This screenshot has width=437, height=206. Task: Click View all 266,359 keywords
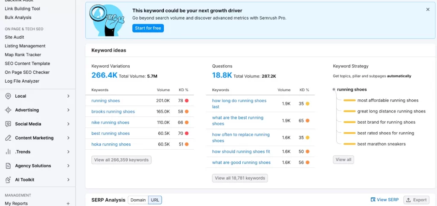coord(121,160)
